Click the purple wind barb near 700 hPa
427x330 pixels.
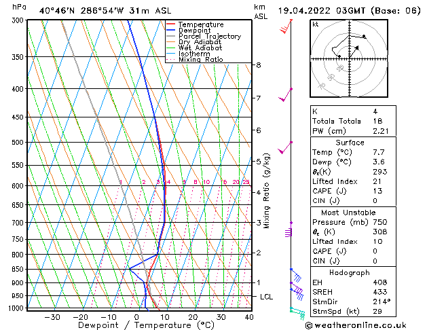click(x=289, y=230)
